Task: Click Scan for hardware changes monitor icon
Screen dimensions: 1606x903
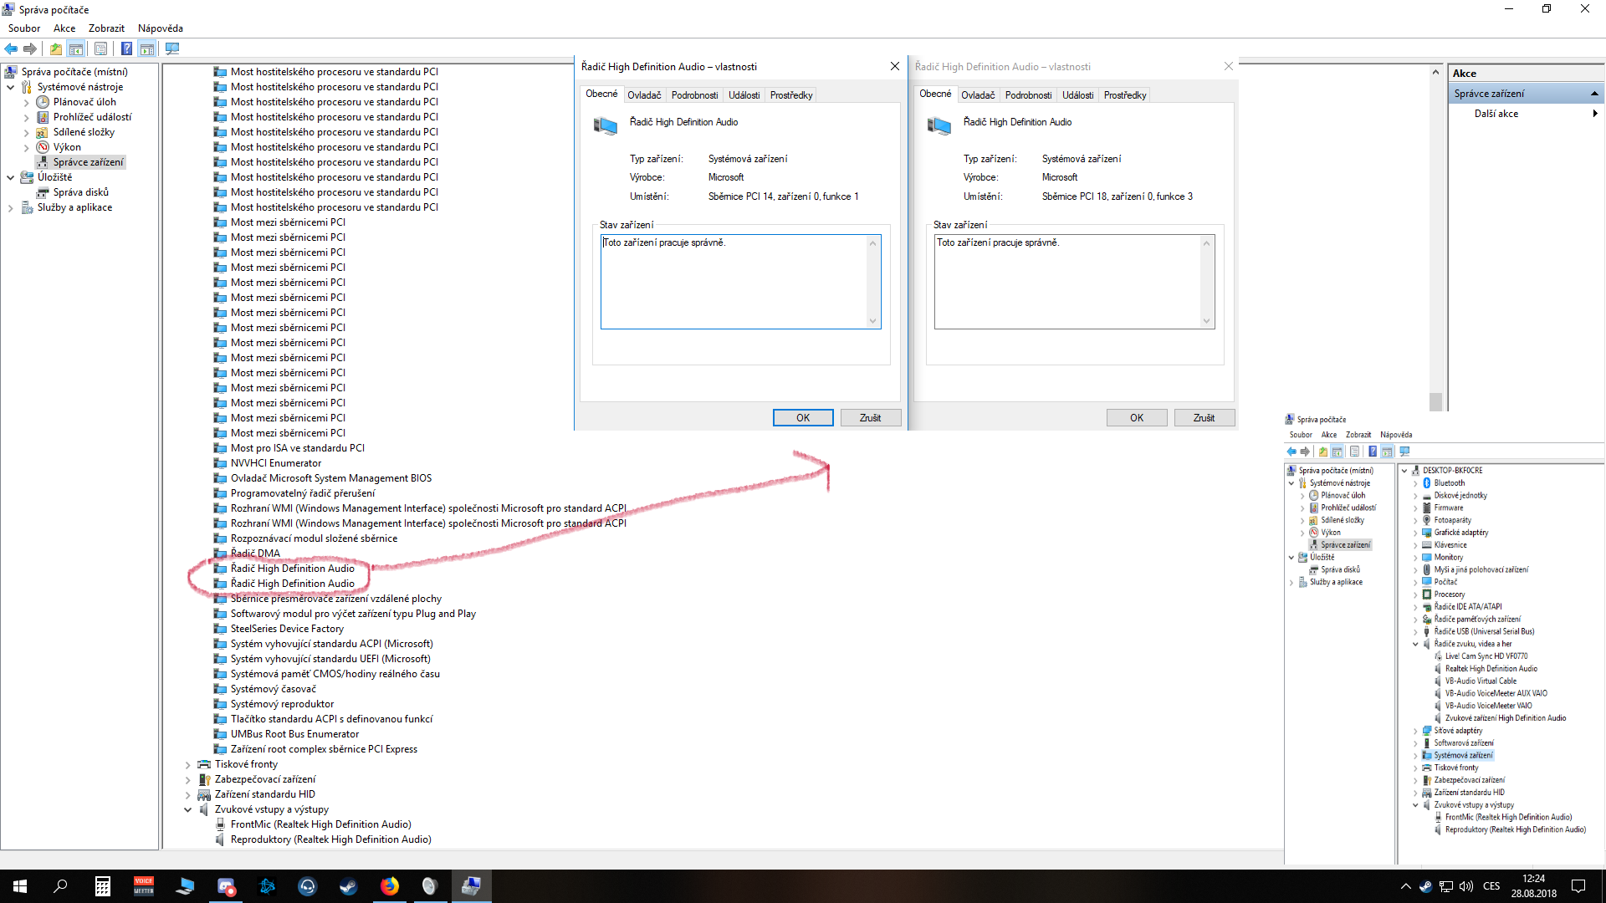Action: pos(172,48)
